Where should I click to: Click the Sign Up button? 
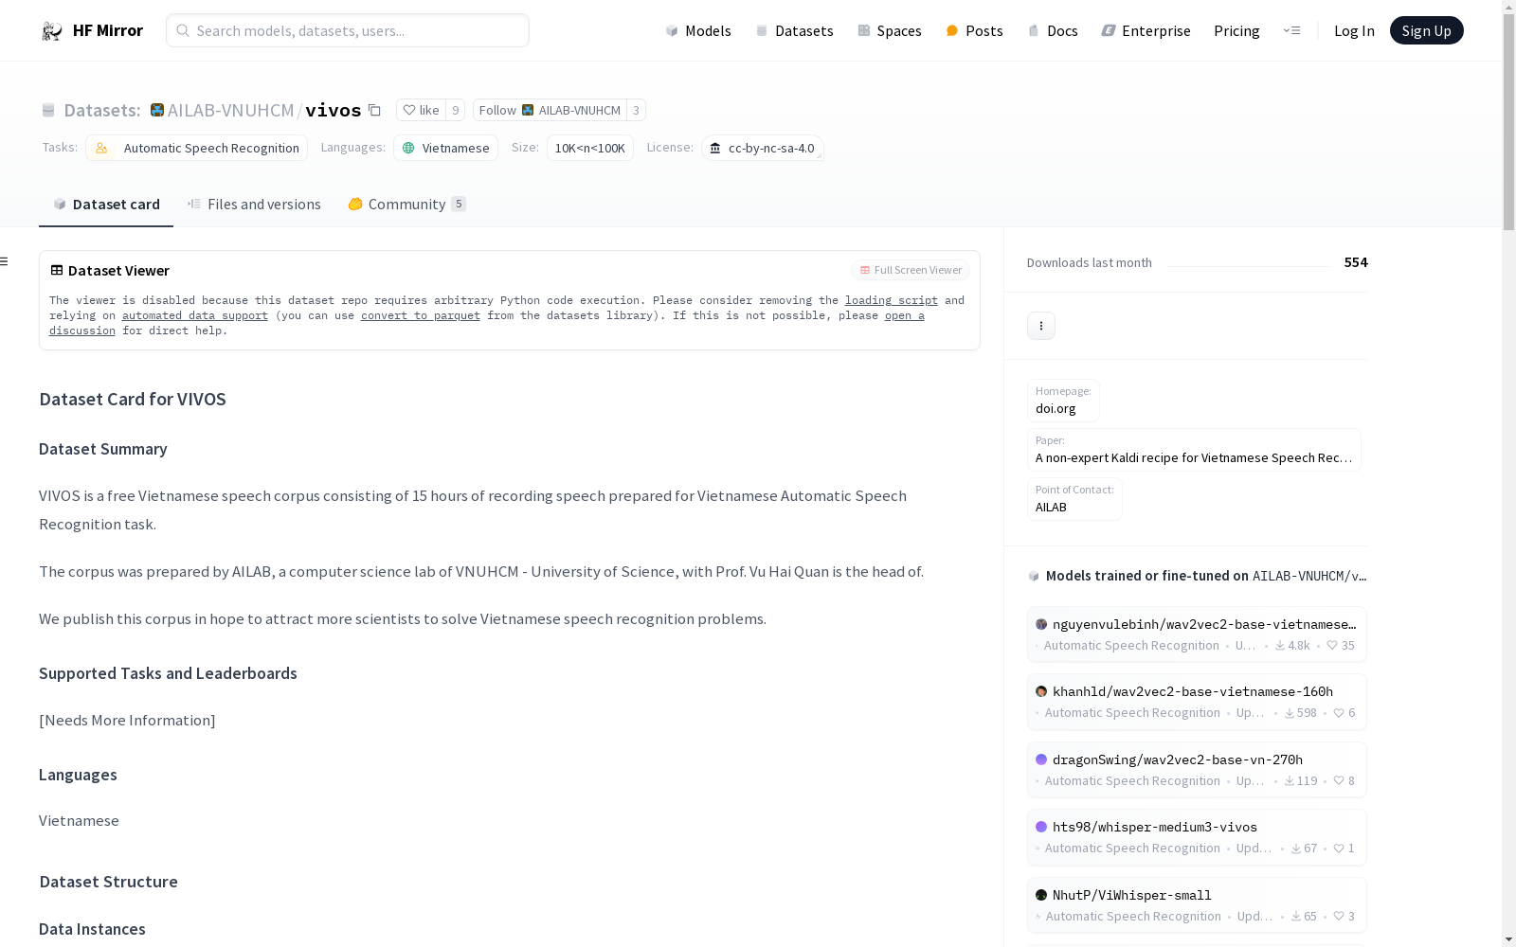1426,30
